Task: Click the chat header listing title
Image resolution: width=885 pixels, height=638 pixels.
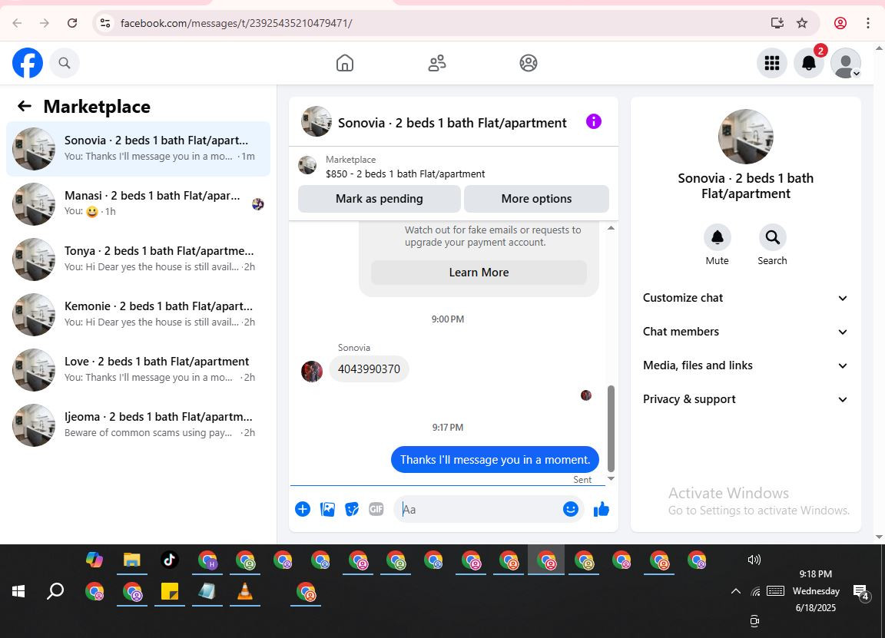Action: [x=452, y=123]
